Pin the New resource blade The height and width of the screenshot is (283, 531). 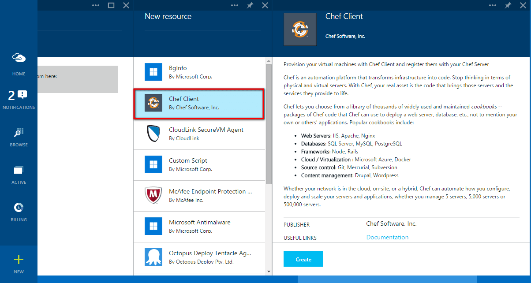tap(250, 5)
